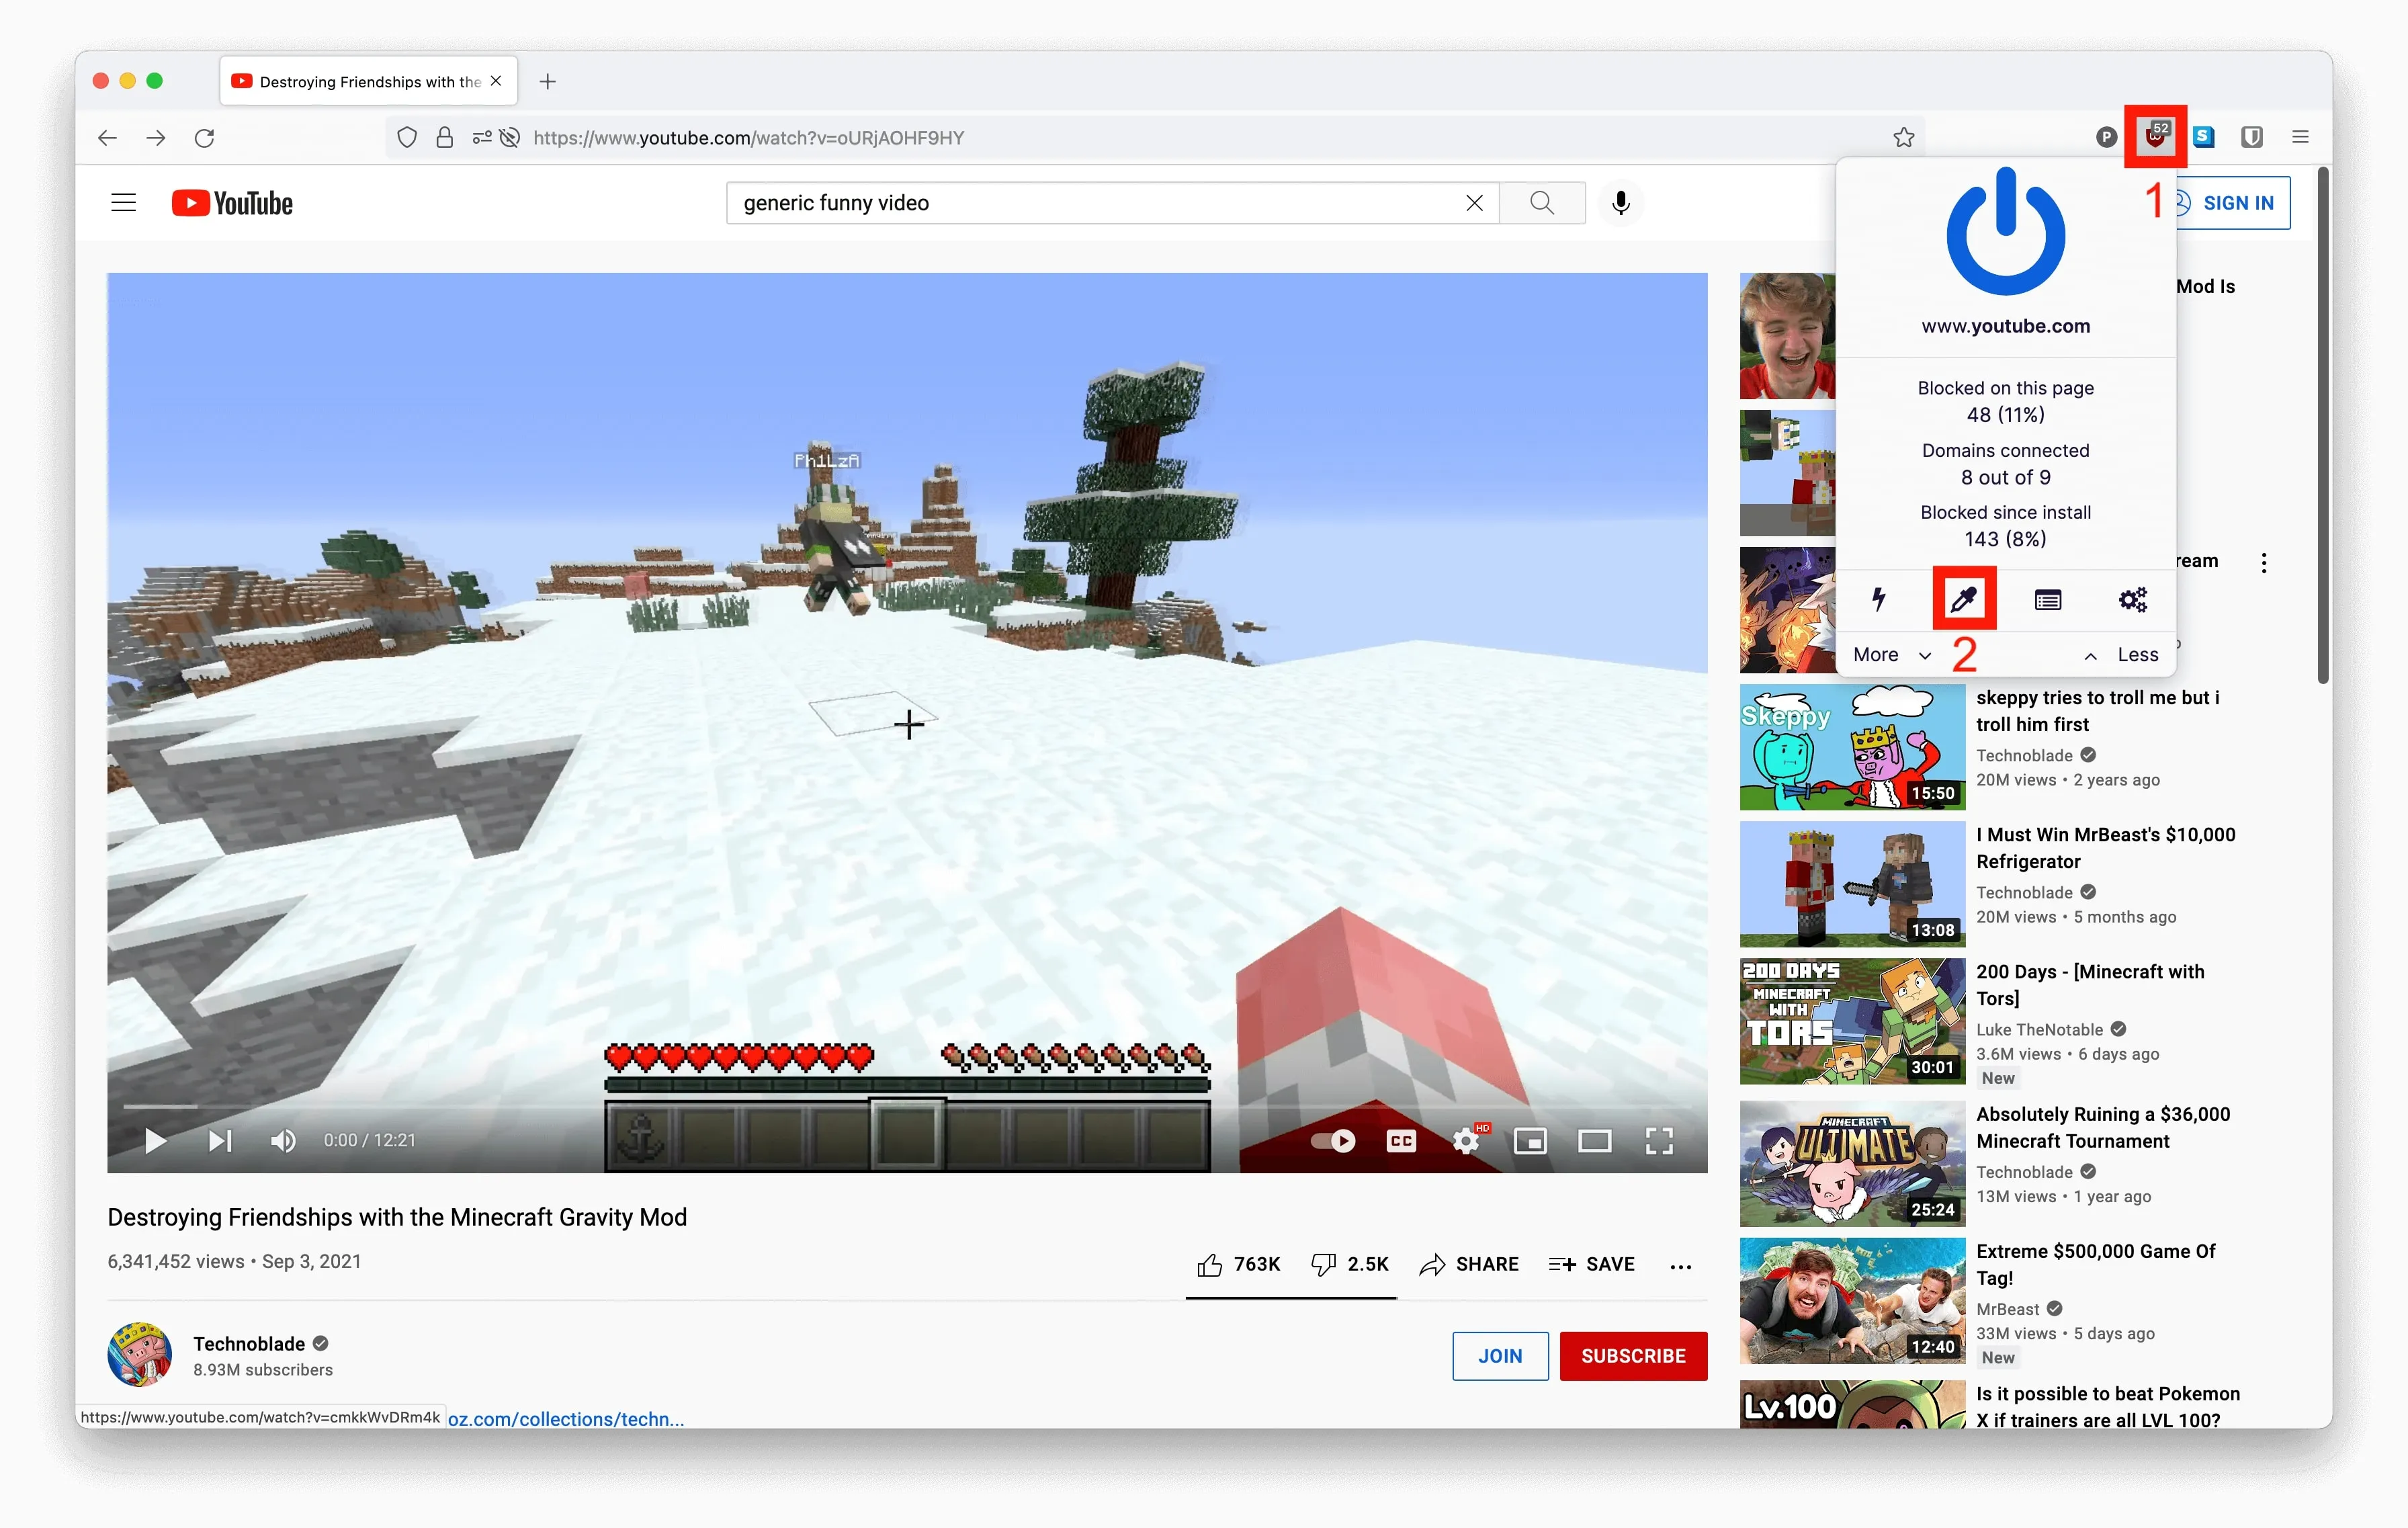Viewport: 2408px width, 1528px height.
Task: Run search with magnifier button
Action: (x=1542, y=203)
